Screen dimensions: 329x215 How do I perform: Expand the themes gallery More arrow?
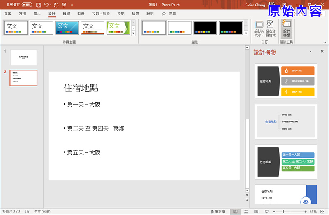[x=133, y=33]
